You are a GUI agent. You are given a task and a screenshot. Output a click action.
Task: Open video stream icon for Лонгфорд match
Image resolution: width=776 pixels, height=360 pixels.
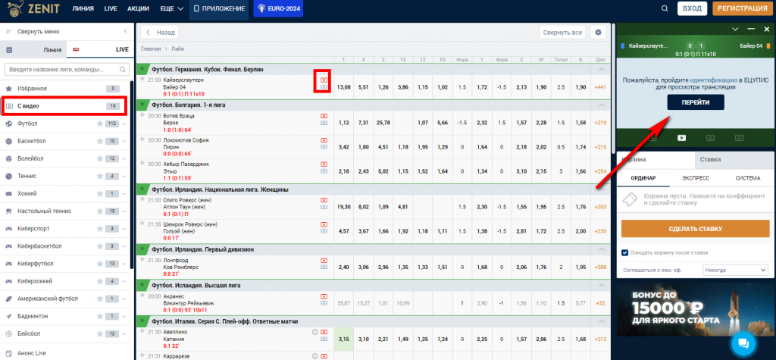(x=324, y=261)
